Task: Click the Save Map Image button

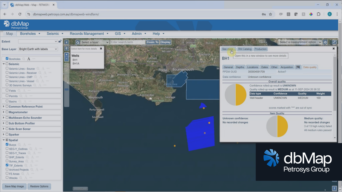Action: [14, 186]
